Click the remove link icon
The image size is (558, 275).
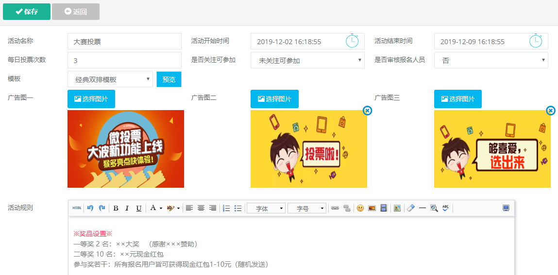[x=347, y=208]
